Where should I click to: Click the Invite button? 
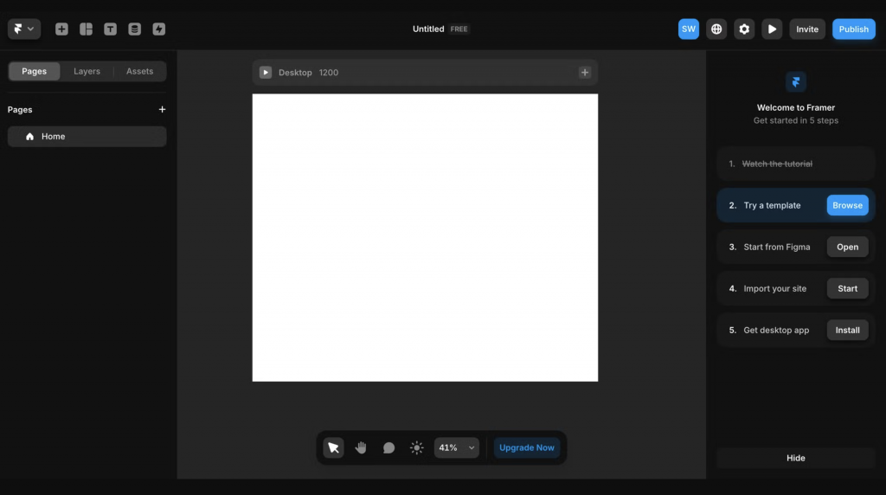click(807, 29)
